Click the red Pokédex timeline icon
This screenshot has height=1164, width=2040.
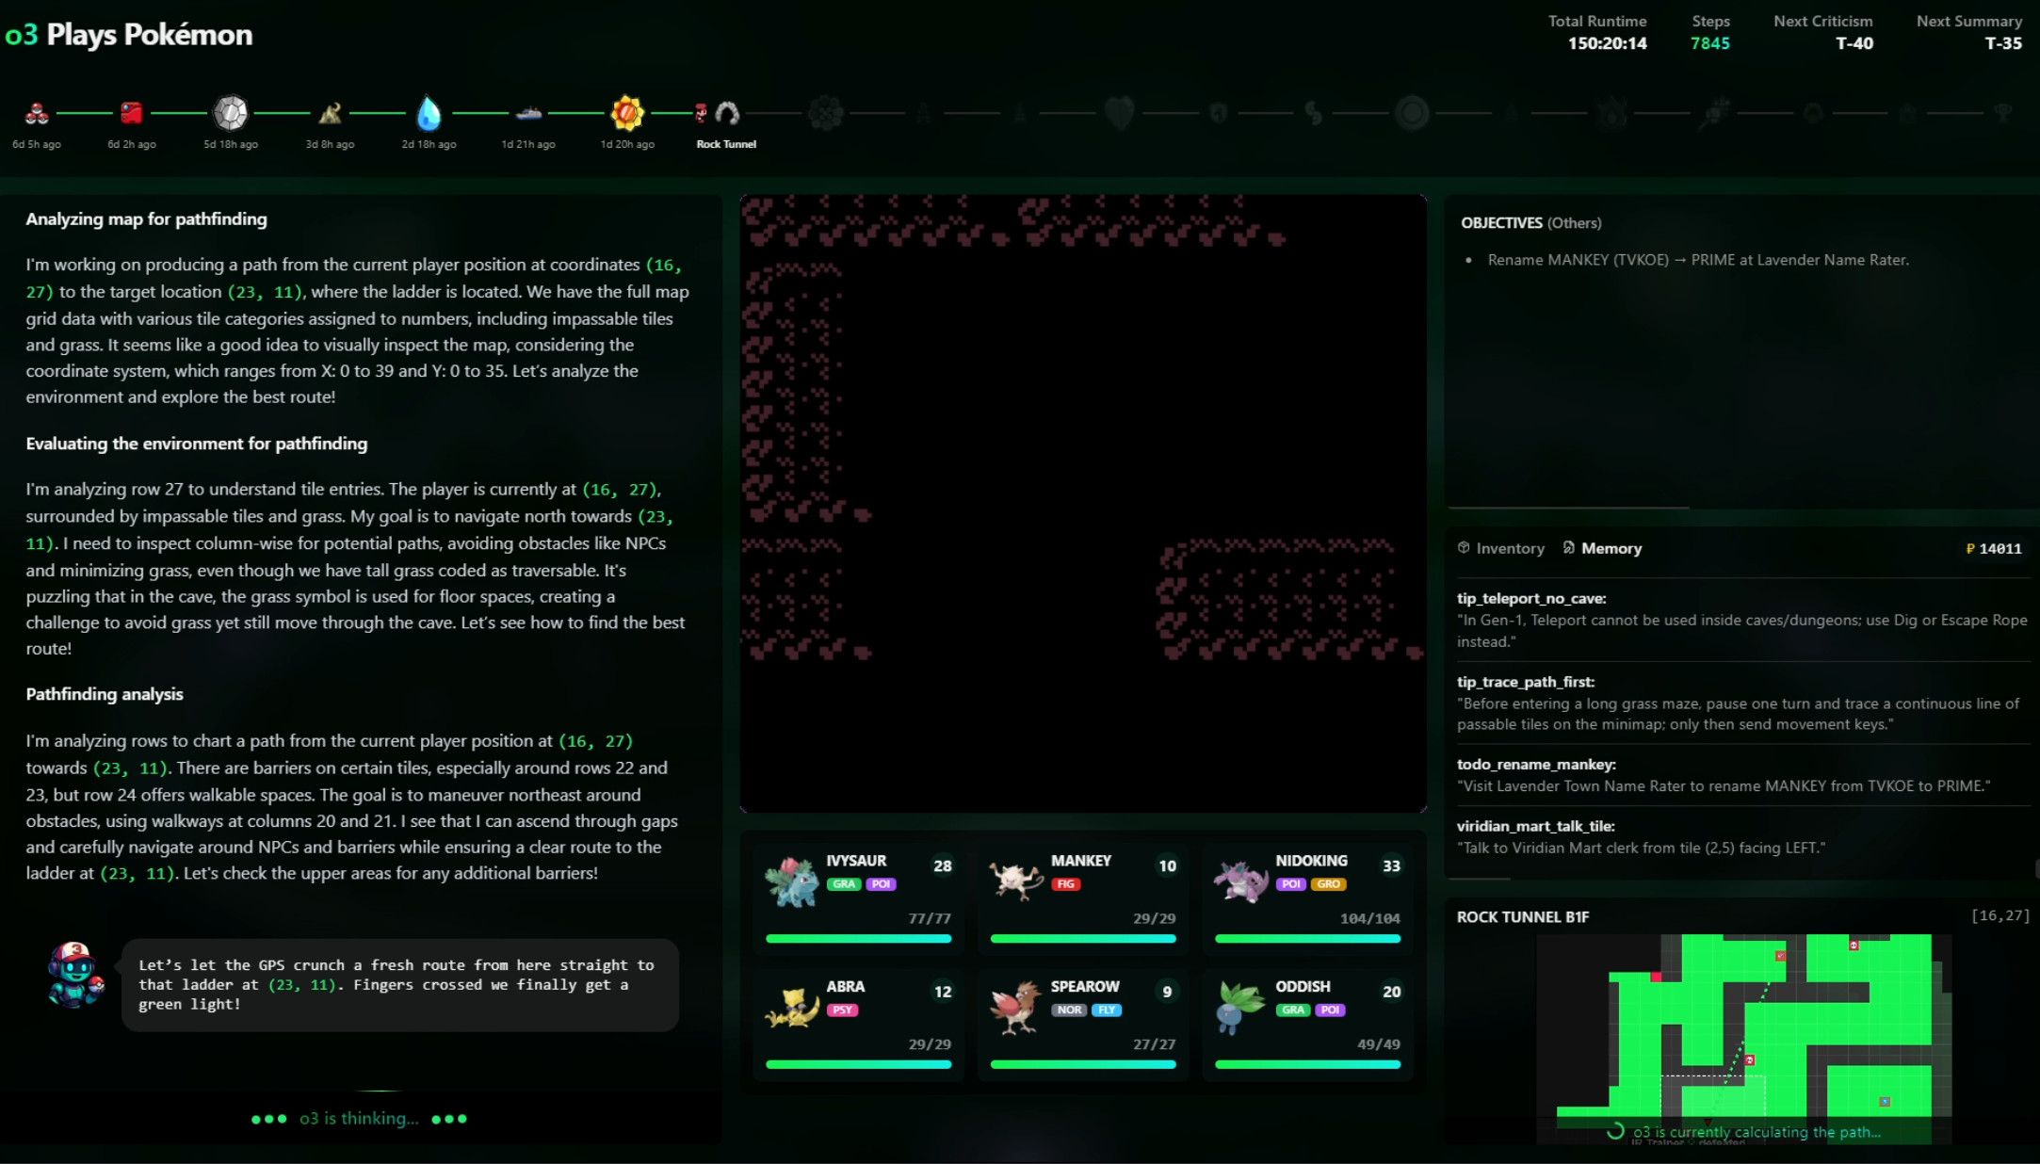[x=131, y=113]
